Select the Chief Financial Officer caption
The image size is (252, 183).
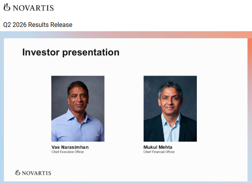(x=159, y=152)
